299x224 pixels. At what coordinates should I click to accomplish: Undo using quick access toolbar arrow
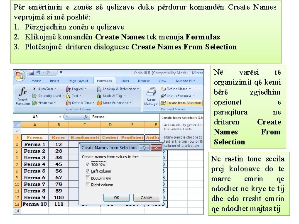[x=38, y=72]
